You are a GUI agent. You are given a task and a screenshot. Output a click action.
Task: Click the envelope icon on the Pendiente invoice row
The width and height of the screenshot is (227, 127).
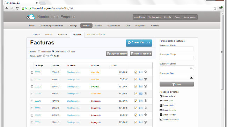(141, 94)
